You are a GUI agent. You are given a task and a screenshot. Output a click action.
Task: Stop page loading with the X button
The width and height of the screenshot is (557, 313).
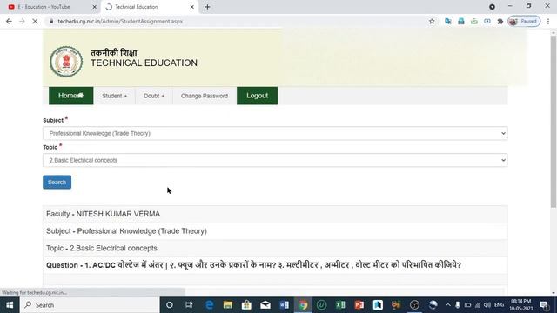coord(35,21)
